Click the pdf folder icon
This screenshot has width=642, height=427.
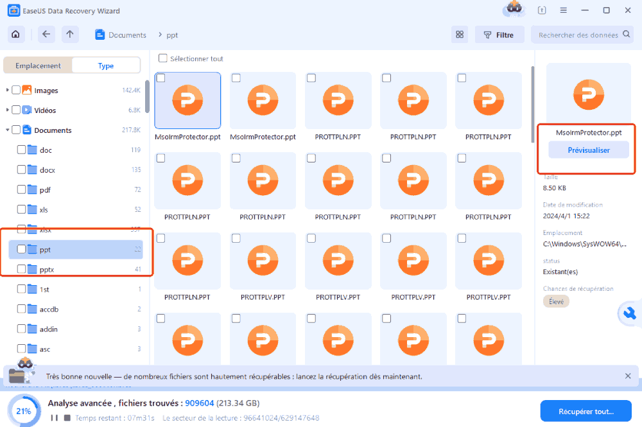(x=32, y=189)
